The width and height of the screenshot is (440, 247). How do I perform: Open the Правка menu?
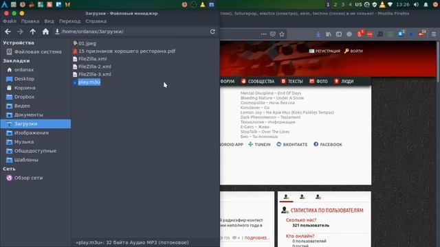[30, 21]
